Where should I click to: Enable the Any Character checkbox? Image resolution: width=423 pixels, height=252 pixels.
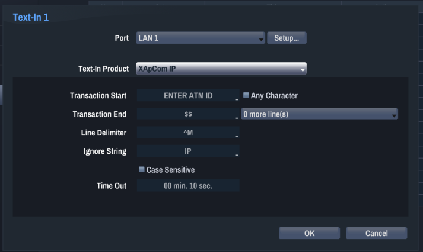coord(246,95)
